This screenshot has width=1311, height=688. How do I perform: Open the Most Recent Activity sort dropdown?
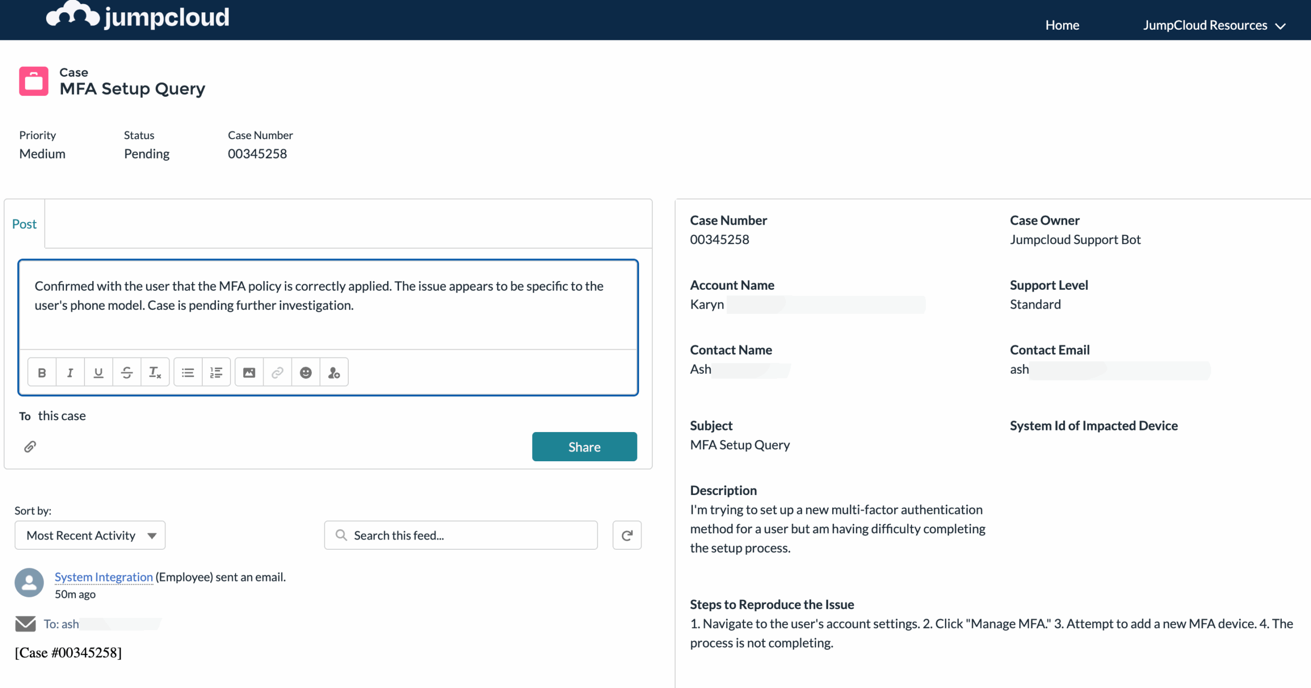90,535
